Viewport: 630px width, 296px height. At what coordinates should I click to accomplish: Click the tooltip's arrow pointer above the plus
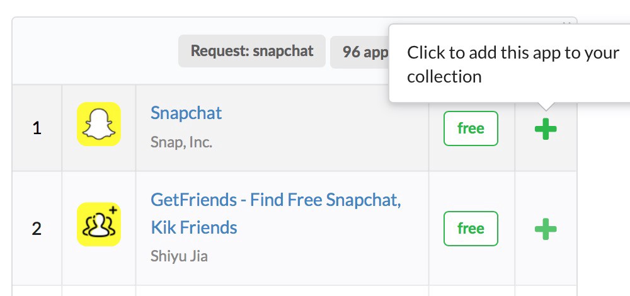(x=546, y=106)
